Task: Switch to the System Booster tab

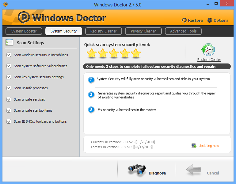Action: click(x=24, y=31)
